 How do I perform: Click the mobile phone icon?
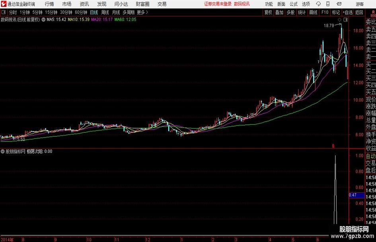328,4
